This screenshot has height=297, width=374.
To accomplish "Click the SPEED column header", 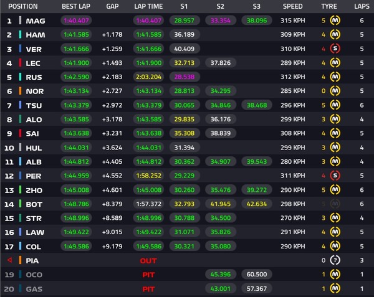I will (292, 6).
